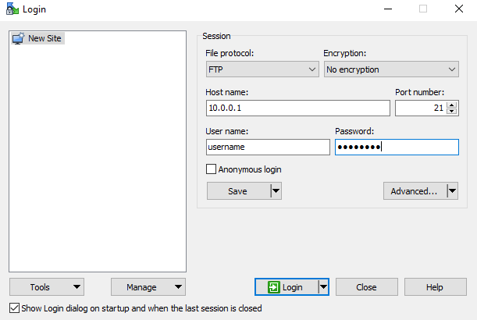Click the green Login button icon

[x=273, y=287]
